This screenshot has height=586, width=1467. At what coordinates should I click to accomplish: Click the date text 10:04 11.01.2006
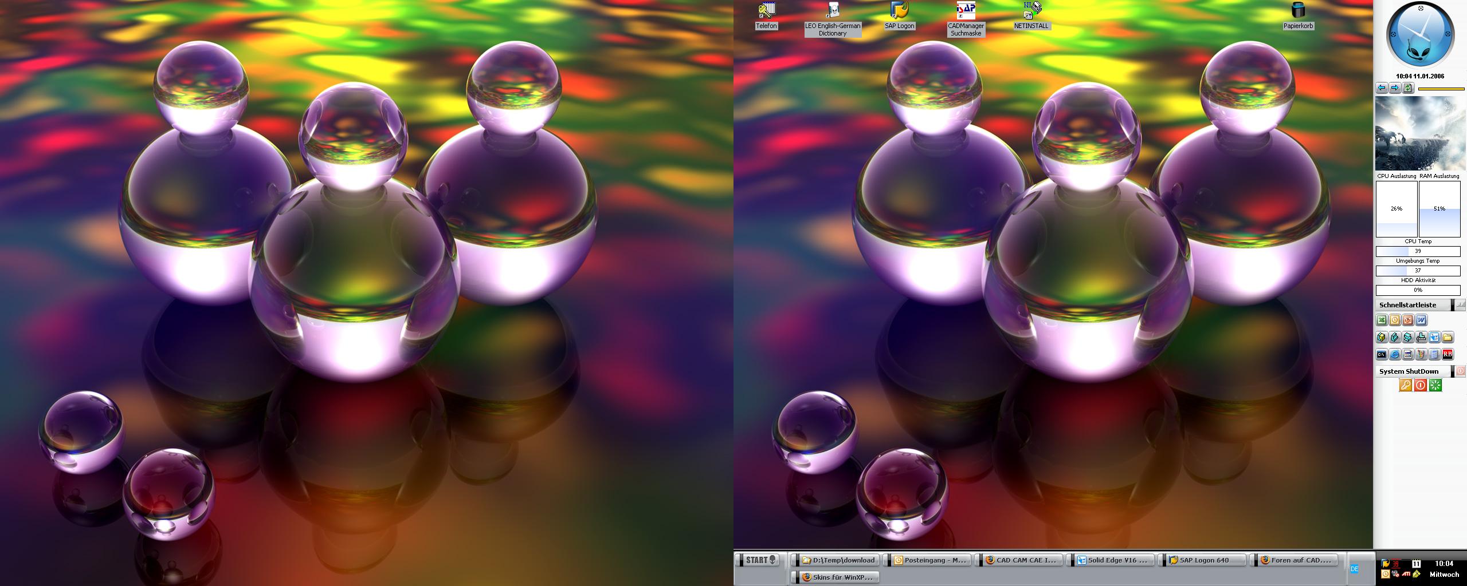coord(1420,76)
